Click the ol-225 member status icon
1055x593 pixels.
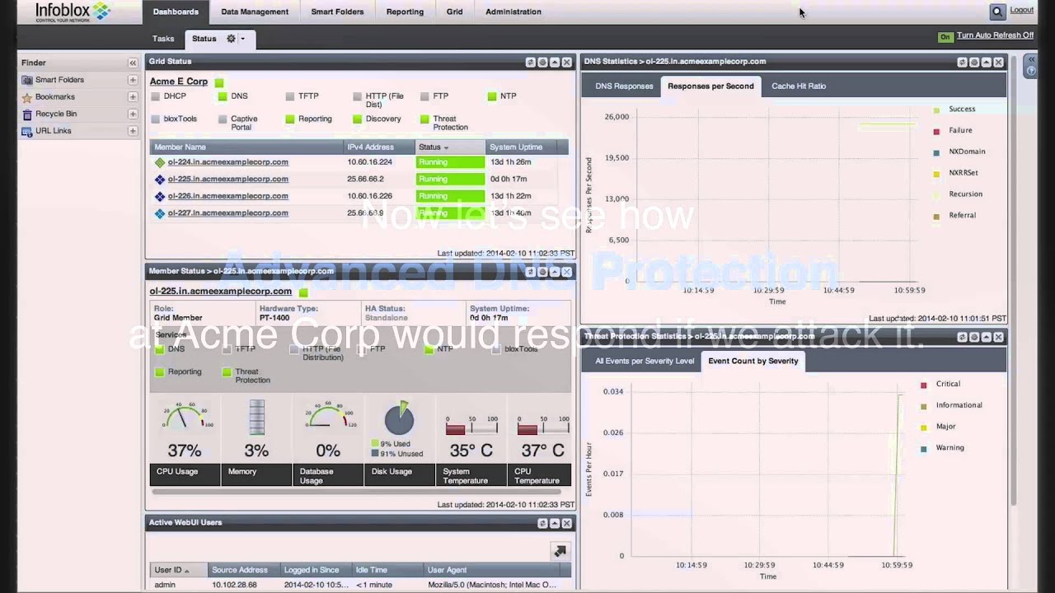click(160, 179)
